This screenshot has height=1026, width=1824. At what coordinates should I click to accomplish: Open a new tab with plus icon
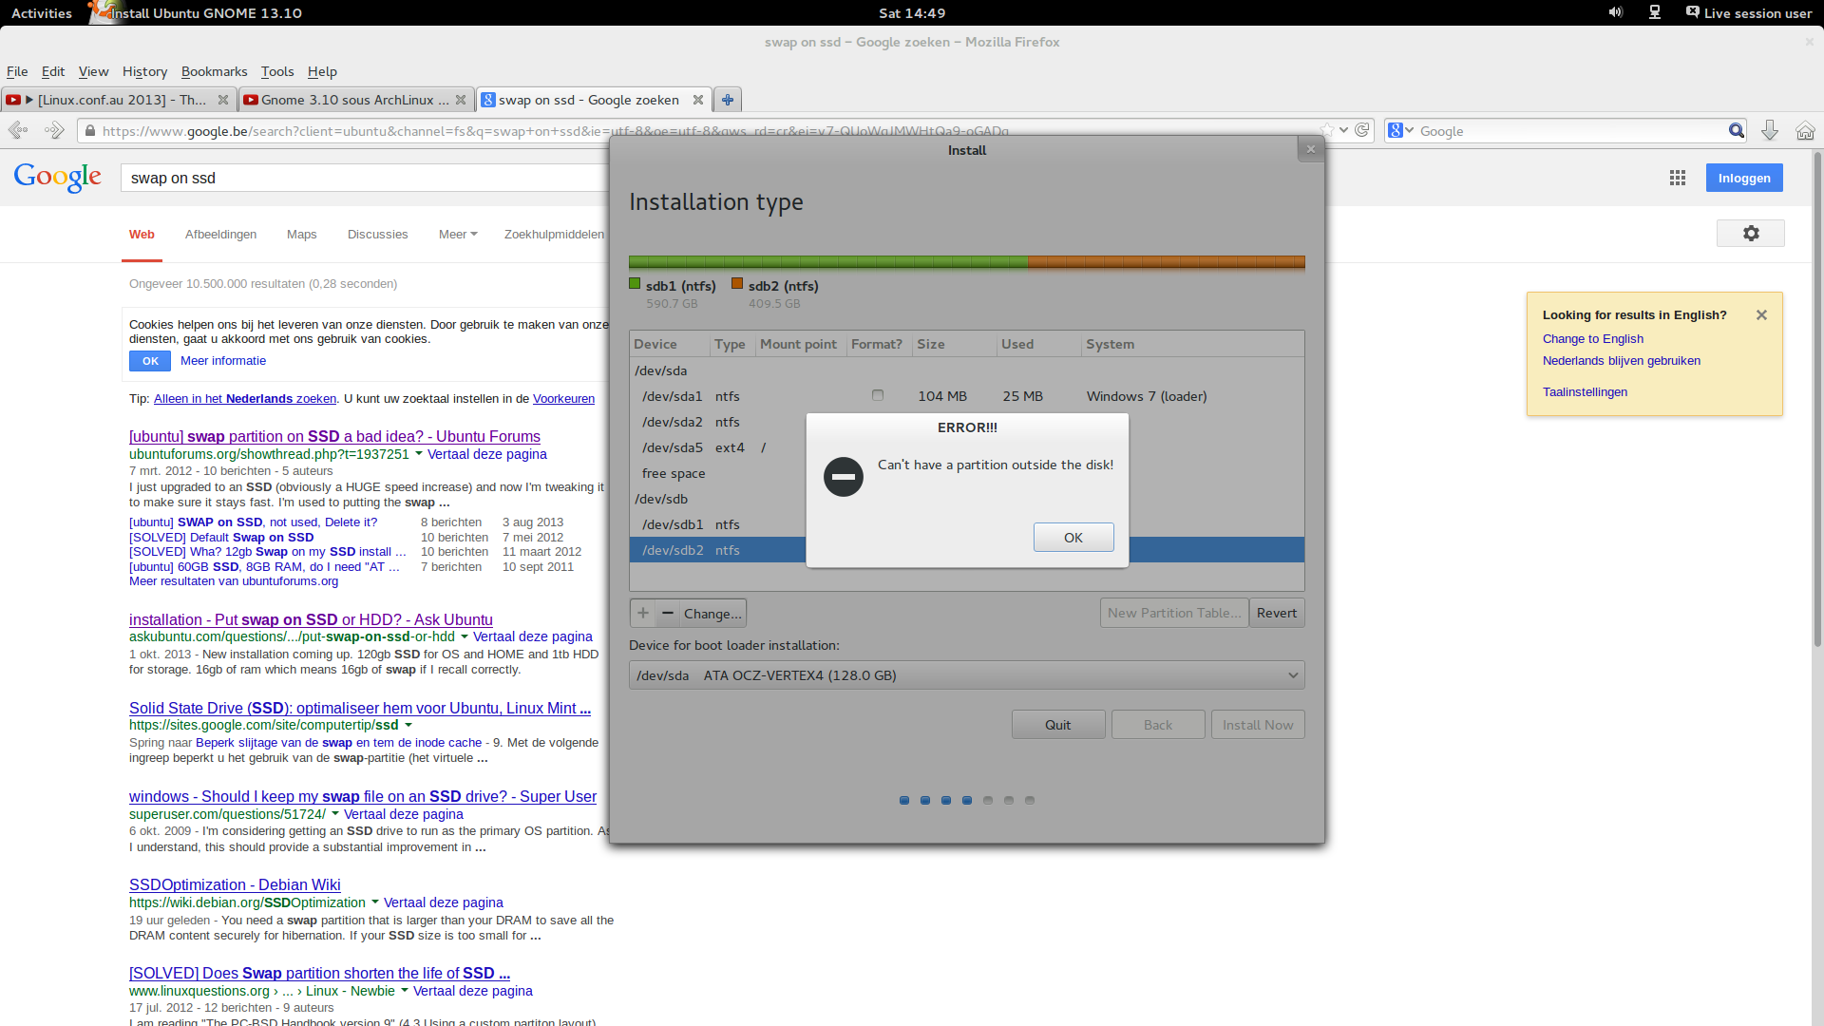(728, 100)
